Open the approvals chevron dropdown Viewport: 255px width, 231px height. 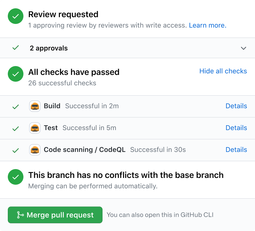[x=244, y=48]
